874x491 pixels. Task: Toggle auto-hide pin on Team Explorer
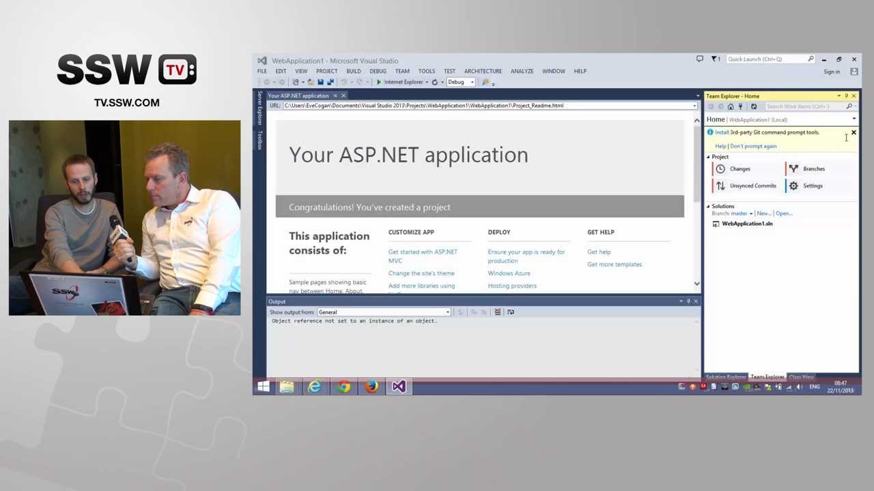click(x=846, y=96)
